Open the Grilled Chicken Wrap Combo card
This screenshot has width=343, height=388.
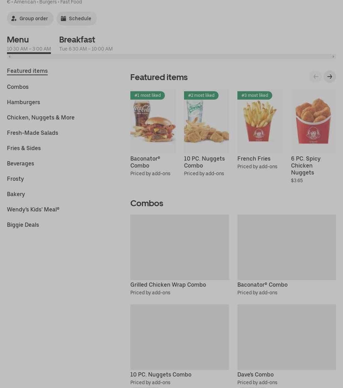(180, 255)
